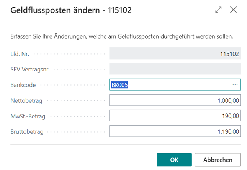Close the Geldflussposten ändern dialog
Screen dimensions: 247x170
pyautogui.click(x=233, y=10)
